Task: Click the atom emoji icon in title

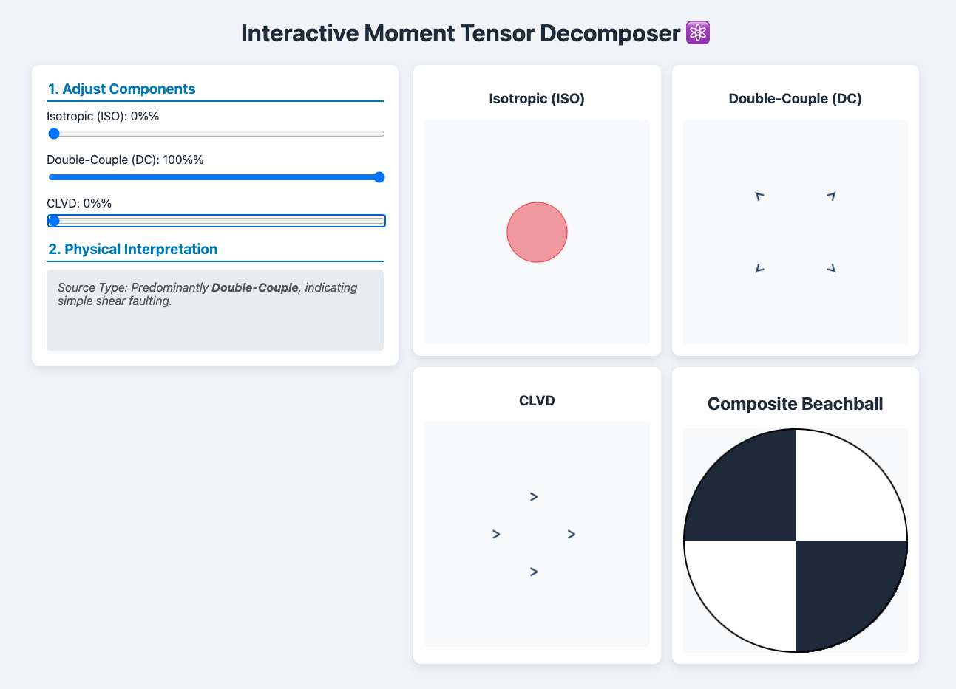Action: click(698, 33)
